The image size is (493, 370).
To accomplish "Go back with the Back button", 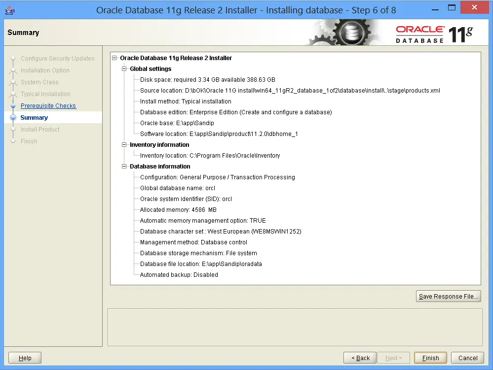I will point(360,358).
